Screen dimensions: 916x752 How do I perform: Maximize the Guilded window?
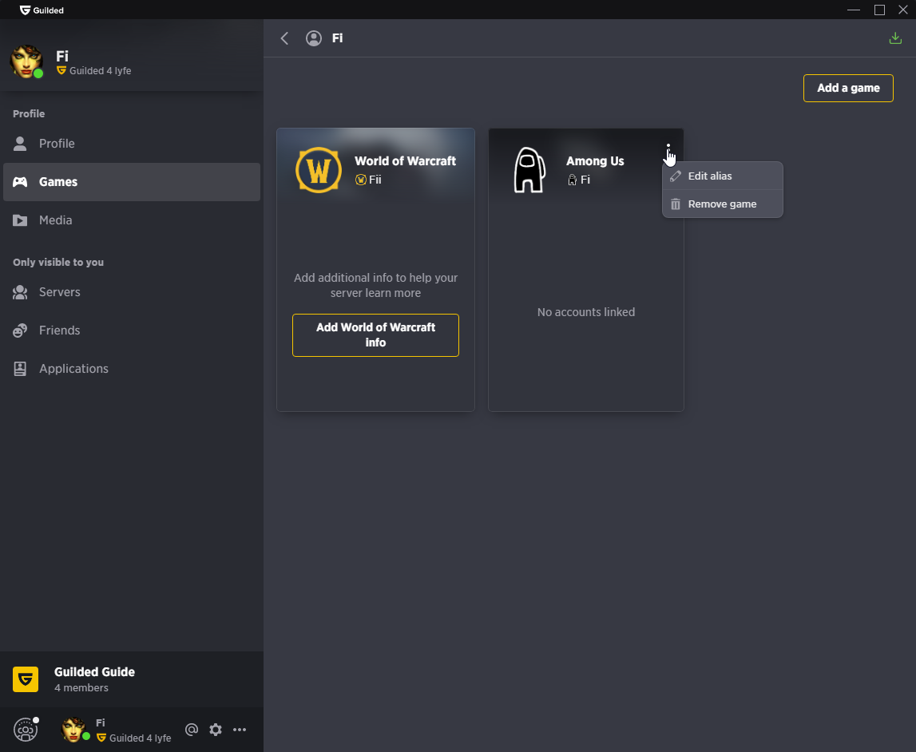[x=879, y=10]
